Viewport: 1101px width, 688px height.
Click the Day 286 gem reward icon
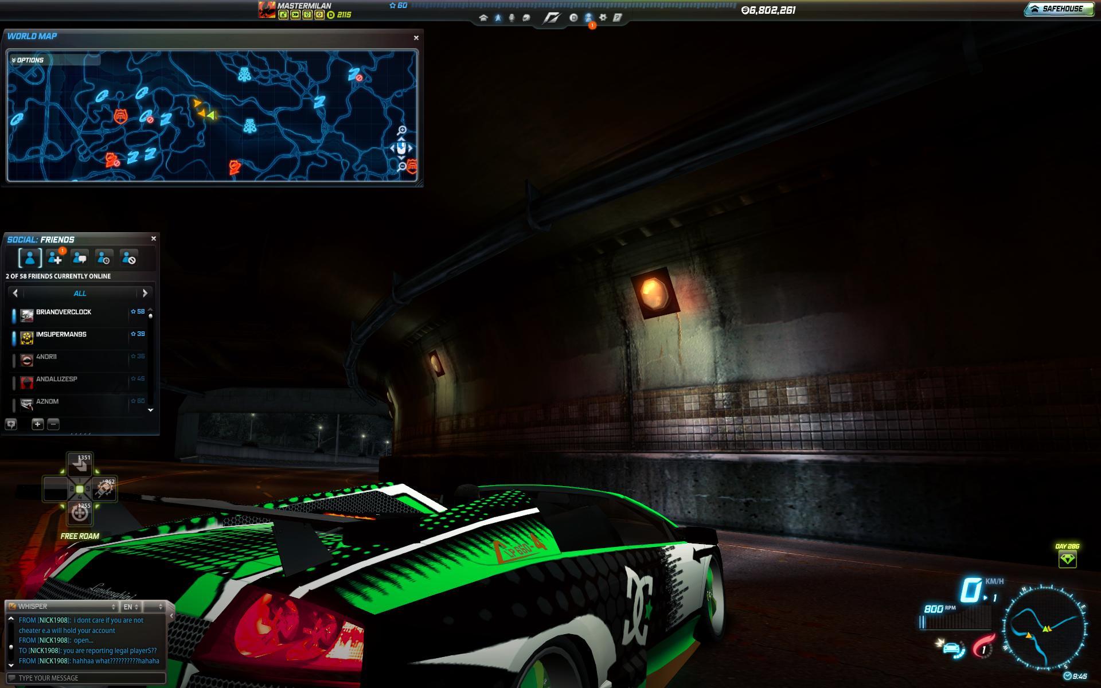coord(1067,559)
